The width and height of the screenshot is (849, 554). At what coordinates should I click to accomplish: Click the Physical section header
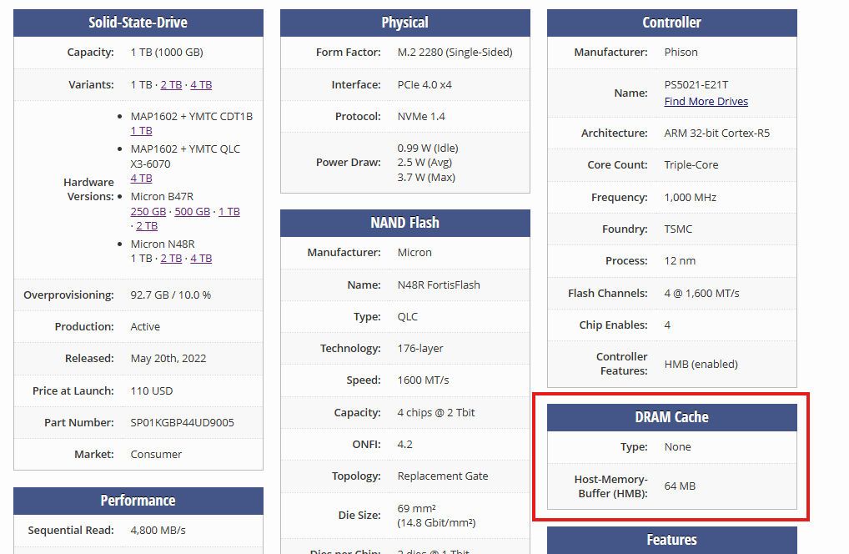[x=405, y=23]
